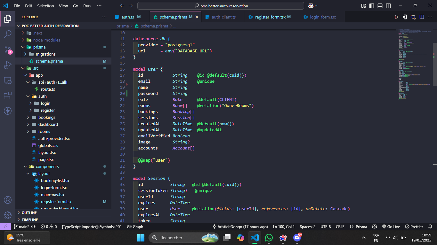
Task: Open Remote Explorer in activity bar
Action: [x=8, y=80]
